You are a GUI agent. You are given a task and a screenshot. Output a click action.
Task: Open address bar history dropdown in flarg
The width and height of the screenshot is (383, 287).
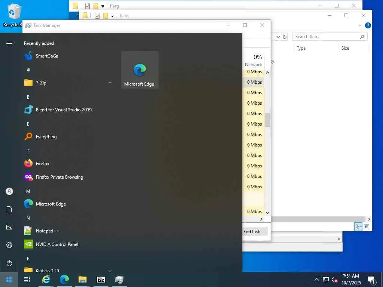coord(278,37)
